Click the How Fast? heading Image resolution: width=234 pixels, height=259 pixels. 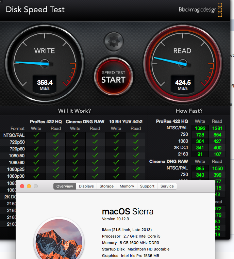coord(189,111)
